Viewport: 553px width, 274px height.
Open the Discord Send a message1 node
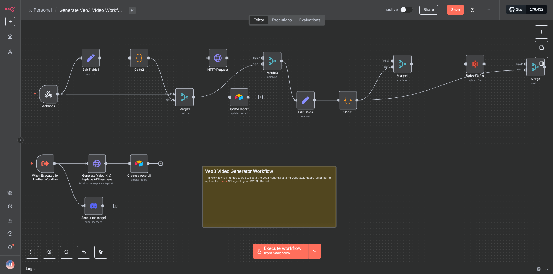click(94, 206)
